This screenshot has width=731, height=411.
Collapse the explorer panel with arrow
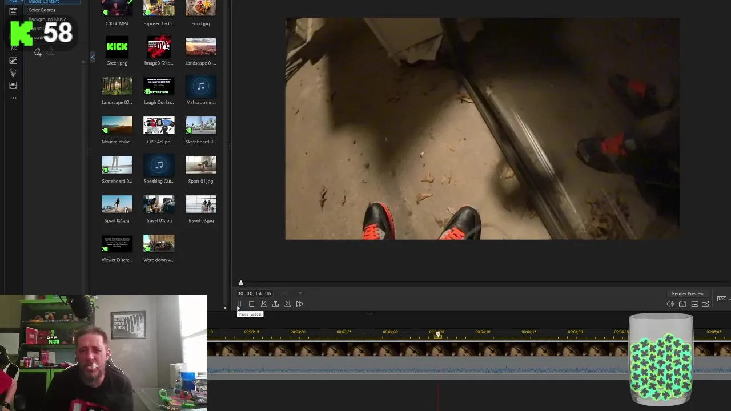pos(93,57)
